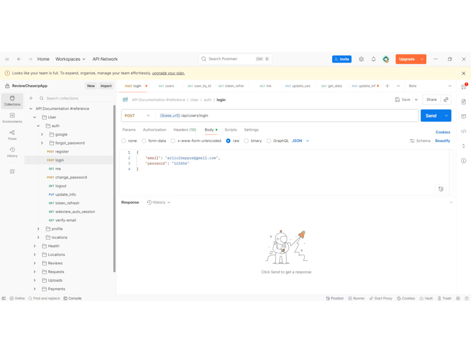Open the Send options arrow
The image size is (471, 353).
tap(447, 116)
